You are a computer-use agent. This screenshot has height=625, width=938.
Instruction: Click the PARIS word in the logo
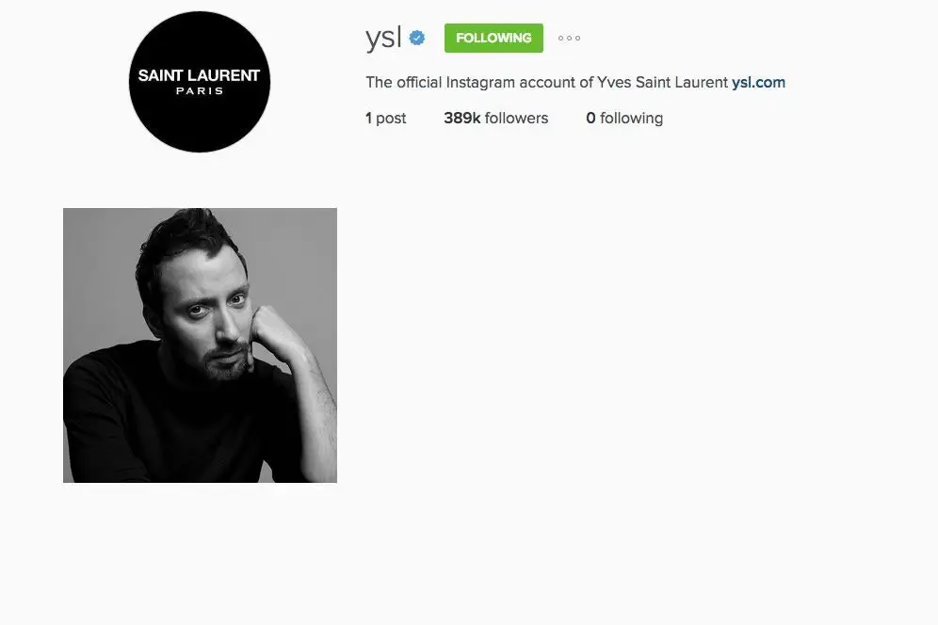point(200,91)
